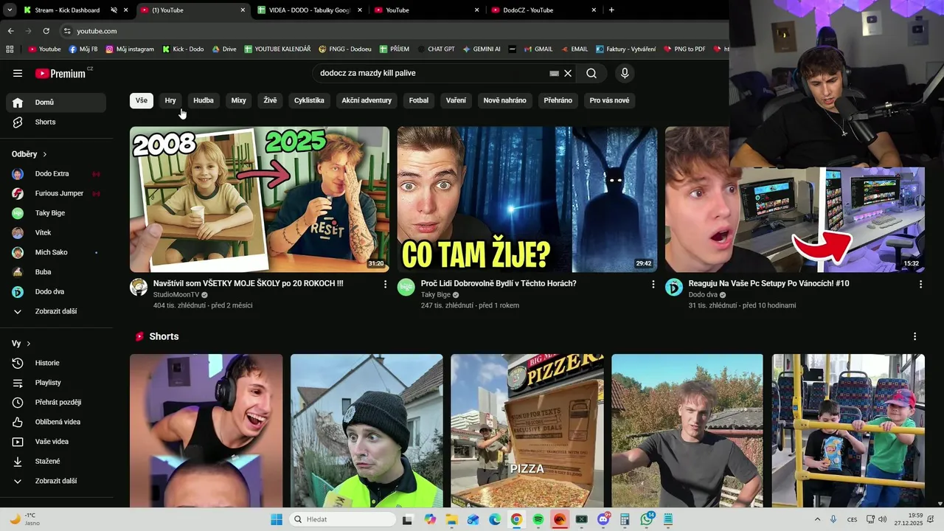The height and width of the screenshot is (531, 944).
Task: Click the YouTube search input field
Action: coord(431,73)
